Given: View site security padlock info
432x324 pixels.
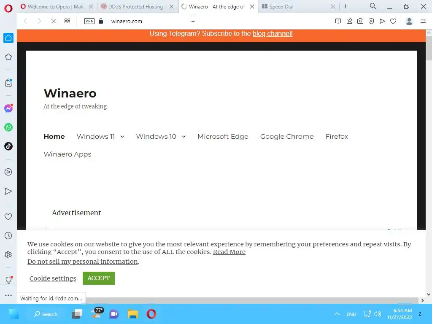Looking at the screenshot, I should pos(101,21).
